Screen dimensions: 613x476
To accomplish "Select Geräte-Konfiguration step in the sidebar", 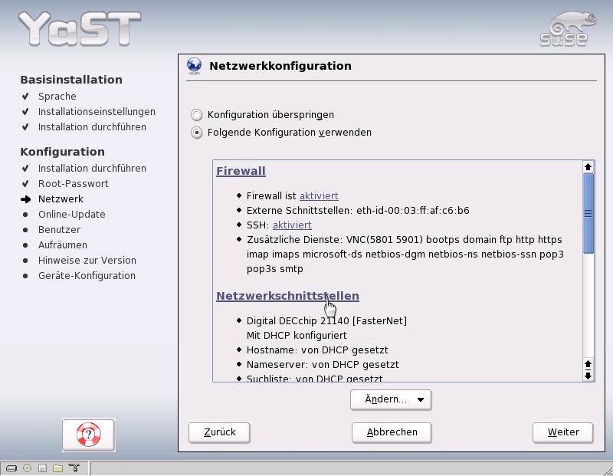I will click(x=87, y=275).
